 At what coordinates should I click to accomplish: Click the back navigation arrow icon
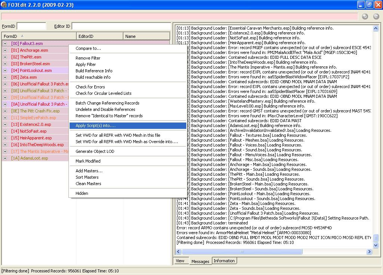point(365,16)
